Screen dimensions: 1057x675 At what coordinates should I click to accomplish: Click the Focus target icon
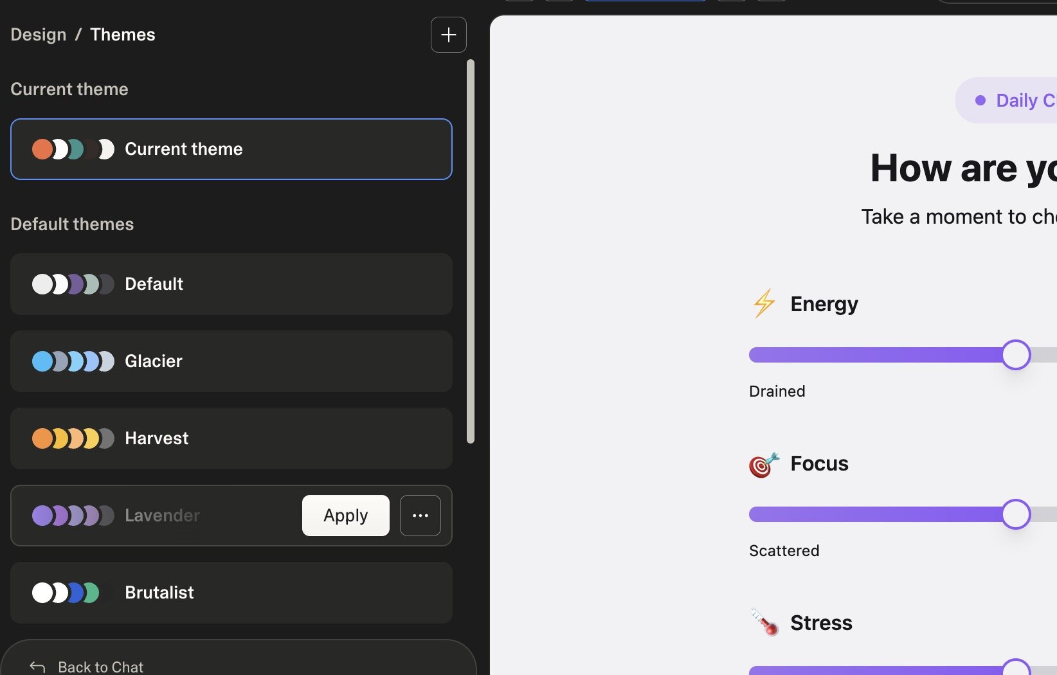[x=763, y=464]
